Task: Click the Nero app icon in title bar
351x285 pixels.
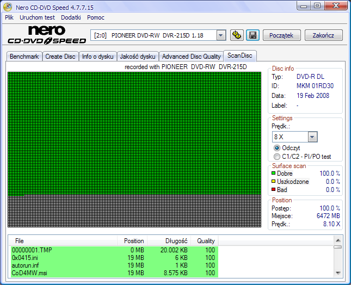Action: click(x=8, y=7)
